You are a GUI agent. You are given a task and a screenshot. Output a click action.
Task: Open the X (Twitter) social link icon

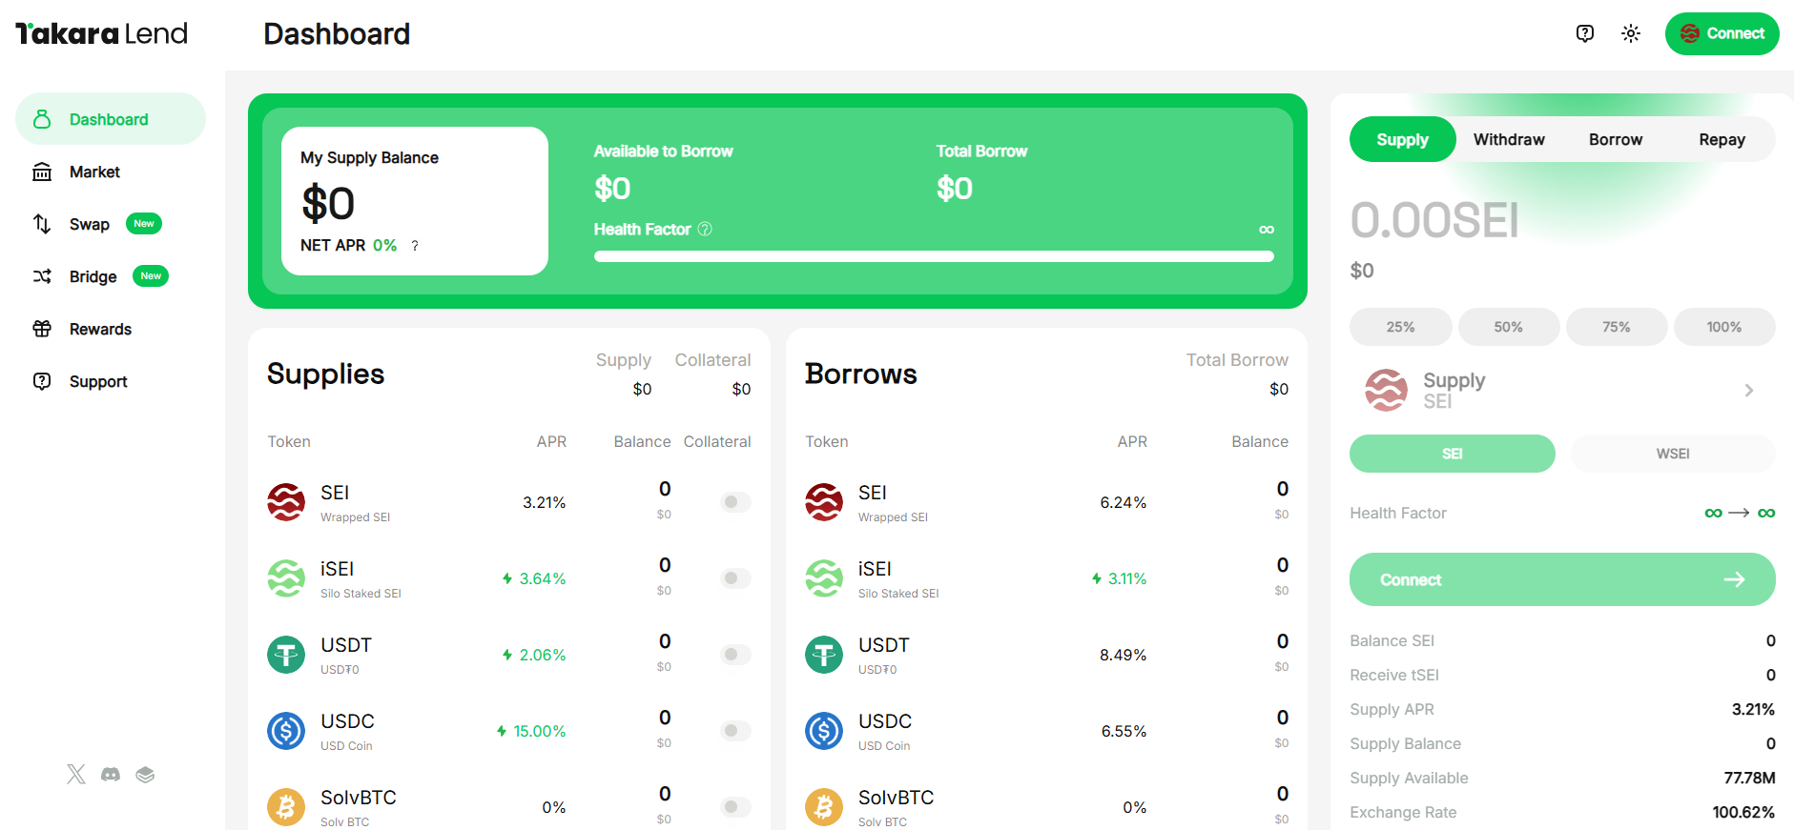(x=76, y=774)
